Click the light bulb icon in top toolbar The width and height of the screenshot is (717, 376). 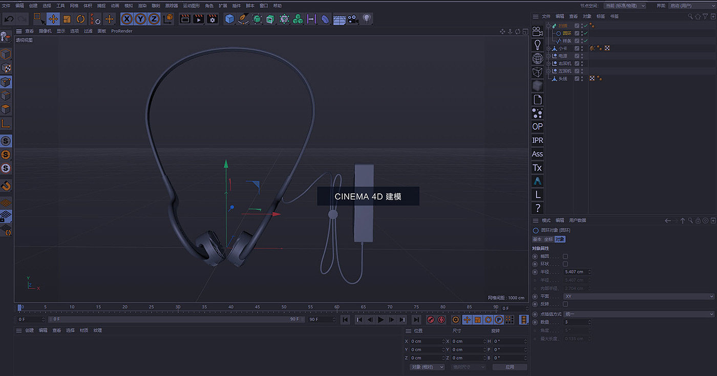366,19
